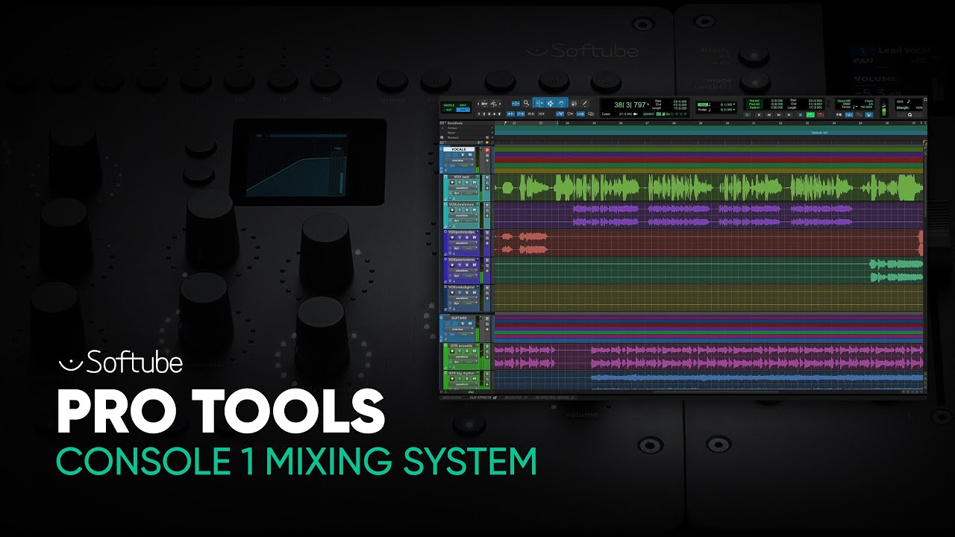Enable Shuffle edit mode
Screen dimensions: 955x537
449,105
